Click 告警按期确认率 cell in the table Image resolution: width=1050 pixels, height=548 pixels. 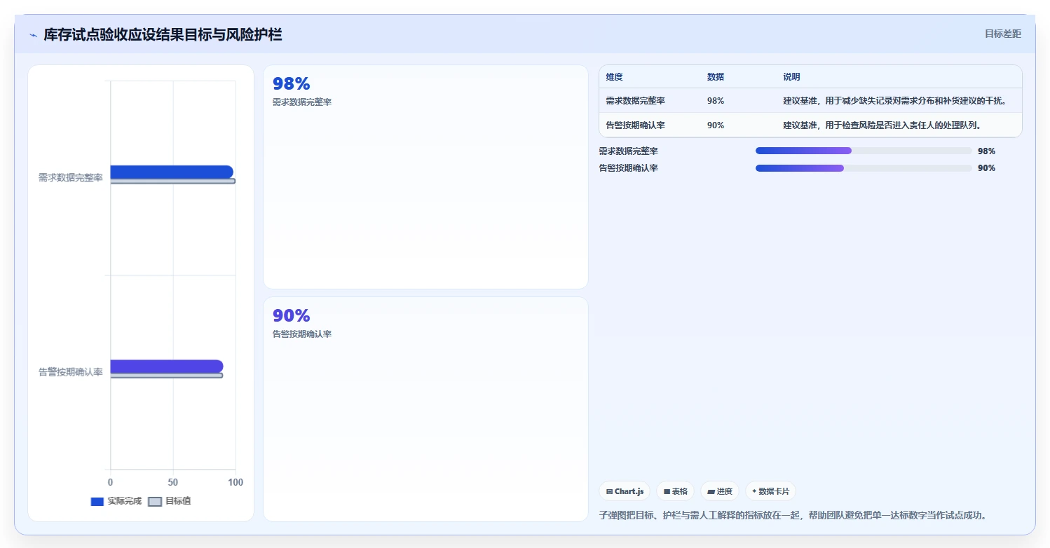click(636, 125)
